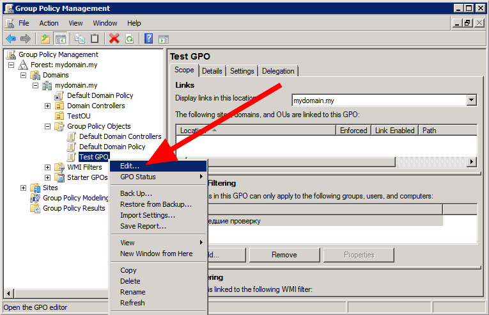Switch to the Settings tab
Image resolution: width=489 pixels, height=315 pixels.
click(x=242, y=71)
